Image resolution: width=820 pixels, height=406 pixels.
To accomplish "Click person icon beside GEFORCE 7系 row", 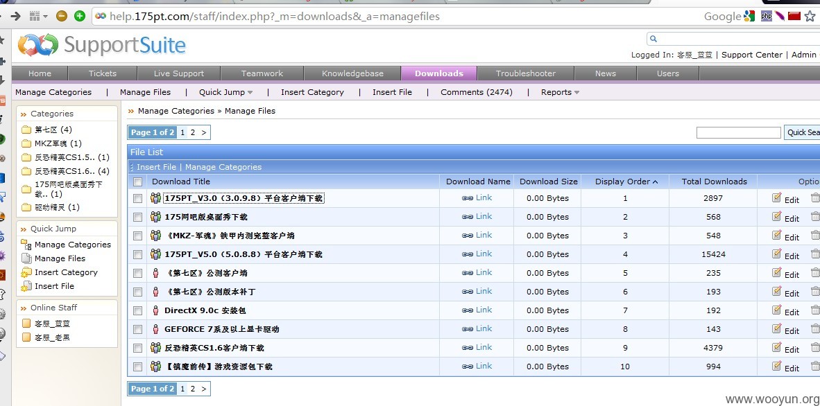I will coord(155,329).
